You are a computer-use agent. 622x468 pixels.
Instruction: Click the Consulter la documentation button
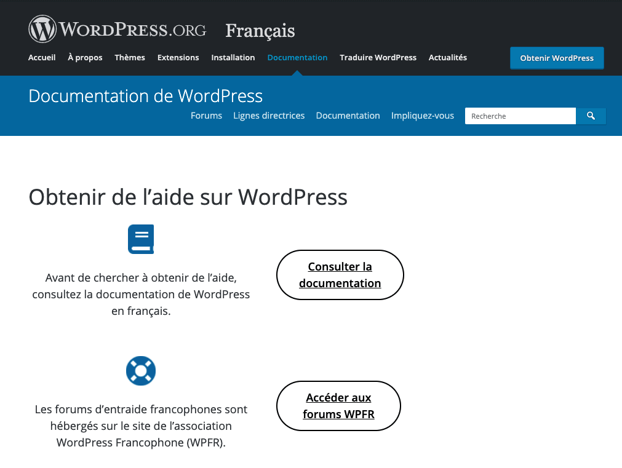[x=340, y=275]
